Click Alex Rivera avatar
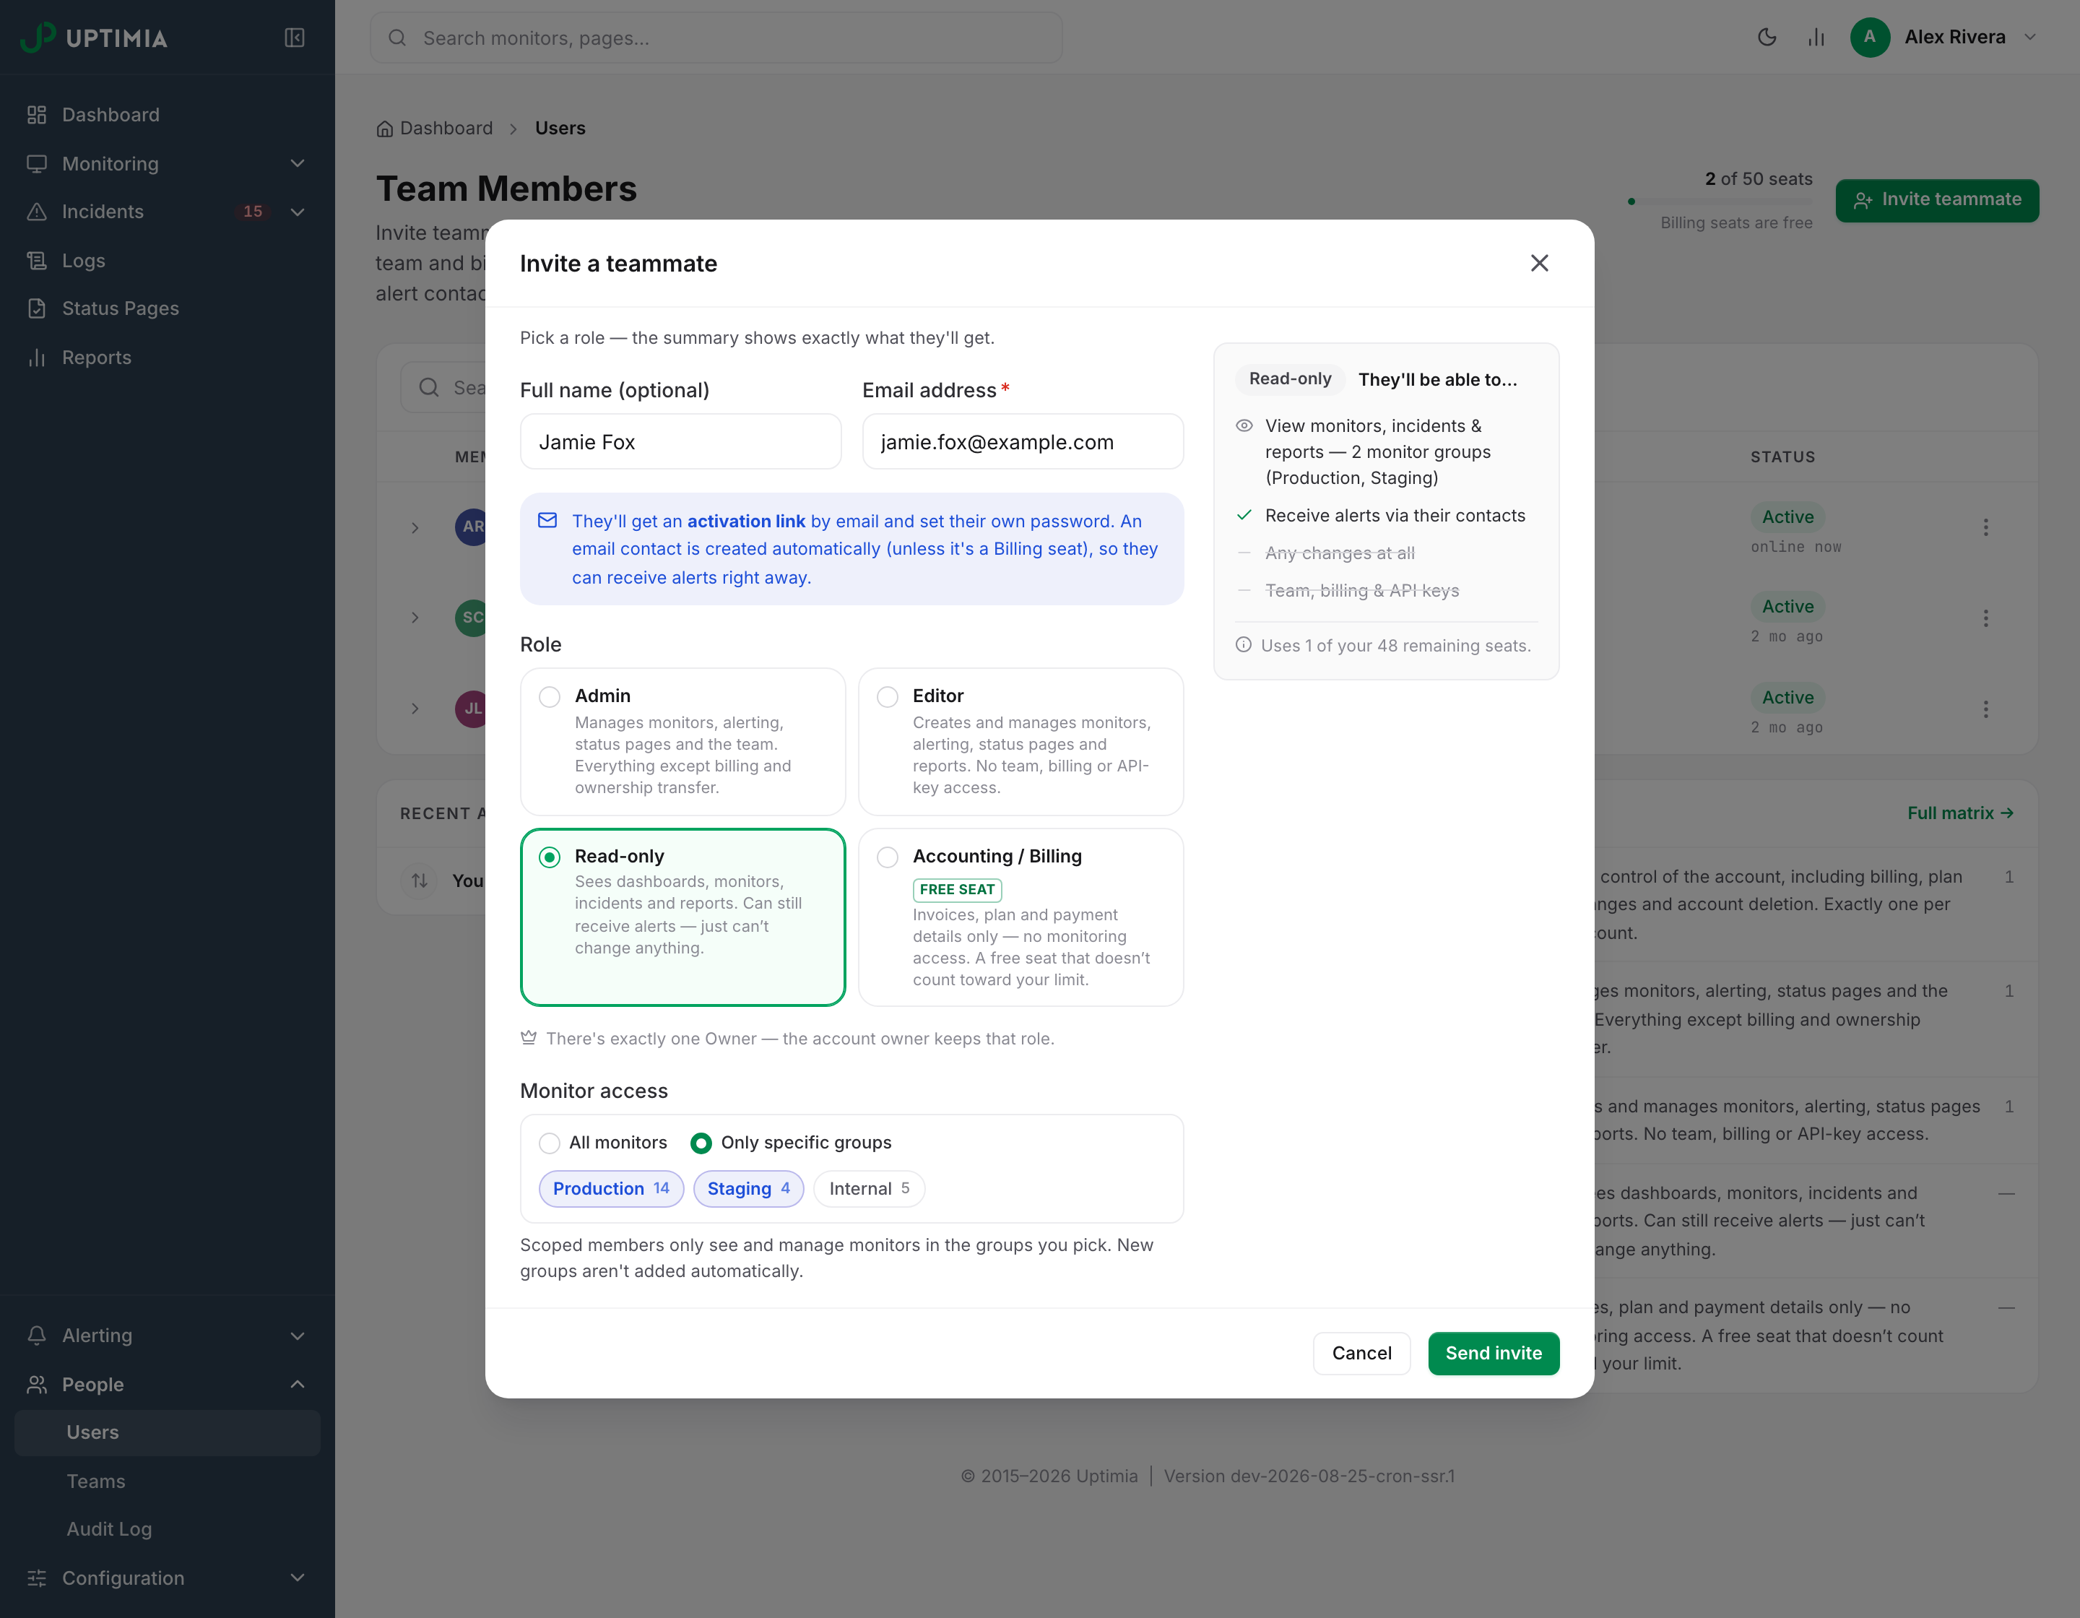The height and width of the screenshot is (1618, 2080). [x=1870, y=37]
